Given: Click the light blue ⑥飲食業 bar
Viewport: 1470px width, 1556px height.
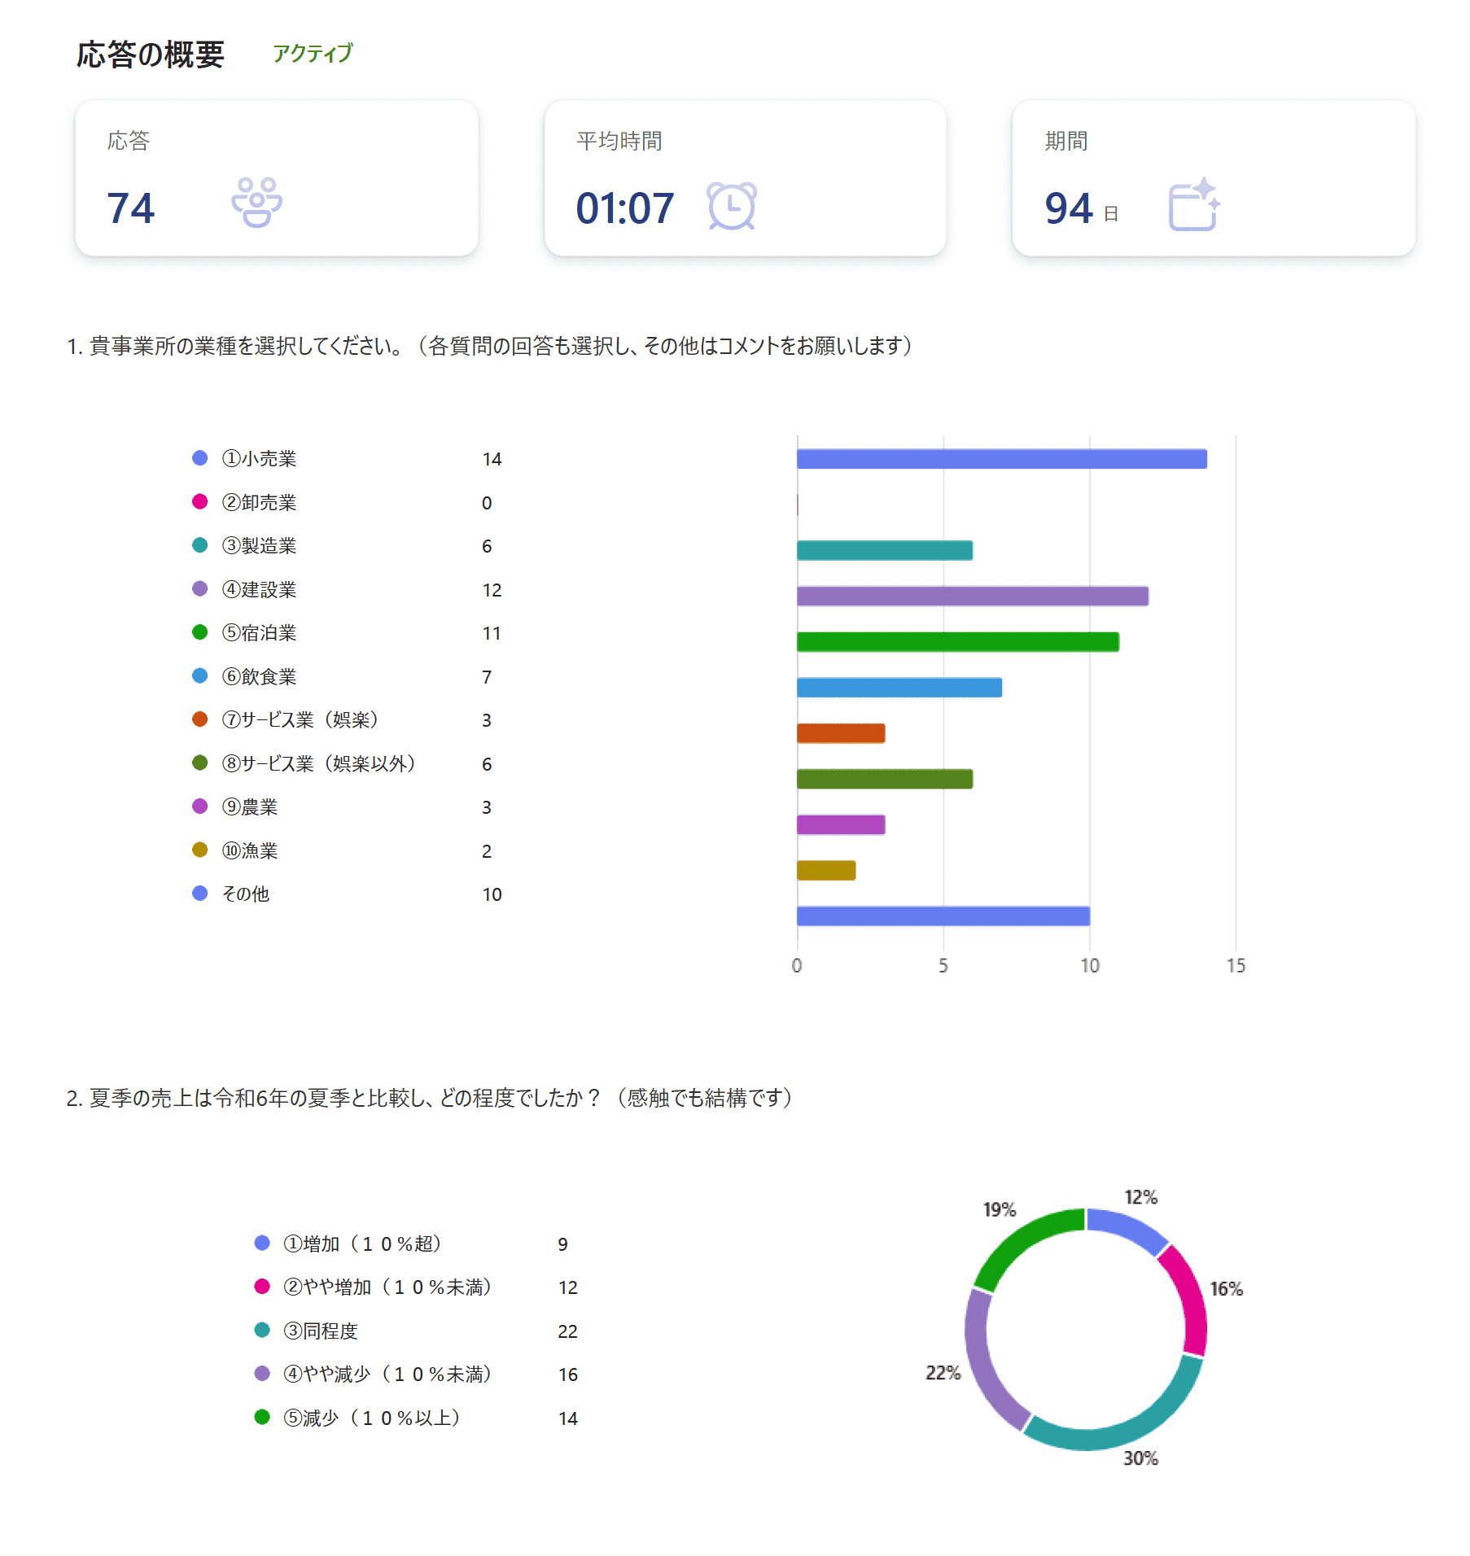Looking at the screenshot, I should point(899,688).
